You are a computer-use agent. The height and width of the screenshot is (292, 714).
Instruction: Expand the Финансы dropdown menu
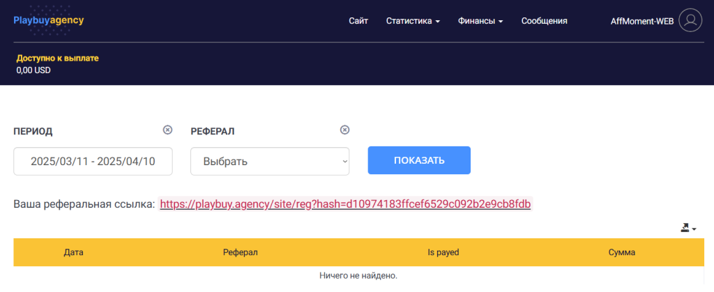click(480, 21)
